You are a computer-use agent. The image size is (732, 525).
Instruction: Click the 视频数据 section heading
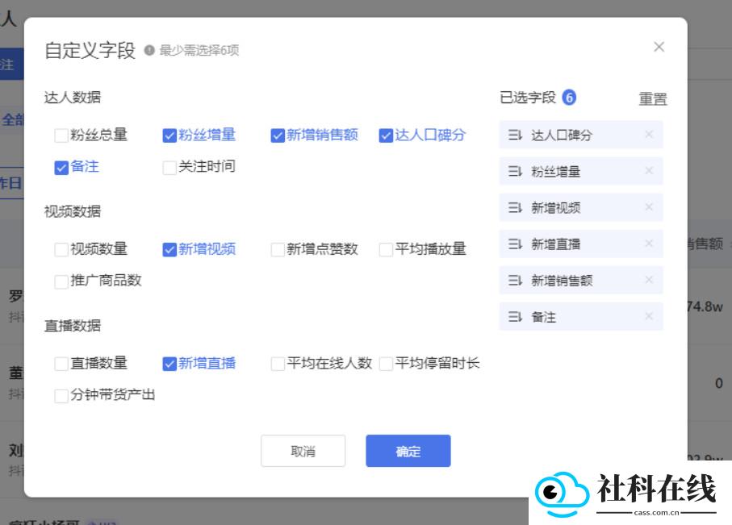[x=73, y=211]
